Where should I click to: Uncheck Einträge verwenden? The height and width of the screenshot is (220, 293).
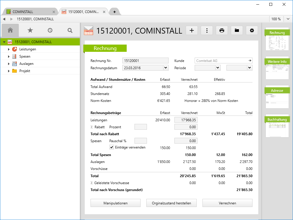pyautogui.click(x=111, y=147)
